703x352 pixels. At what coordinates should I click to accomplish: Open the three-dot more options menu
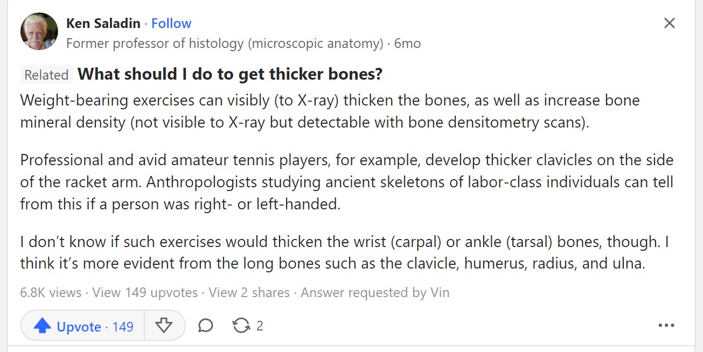[666, 325]
